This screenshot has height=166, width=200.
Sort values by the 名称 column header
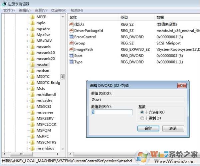point(94,18)
